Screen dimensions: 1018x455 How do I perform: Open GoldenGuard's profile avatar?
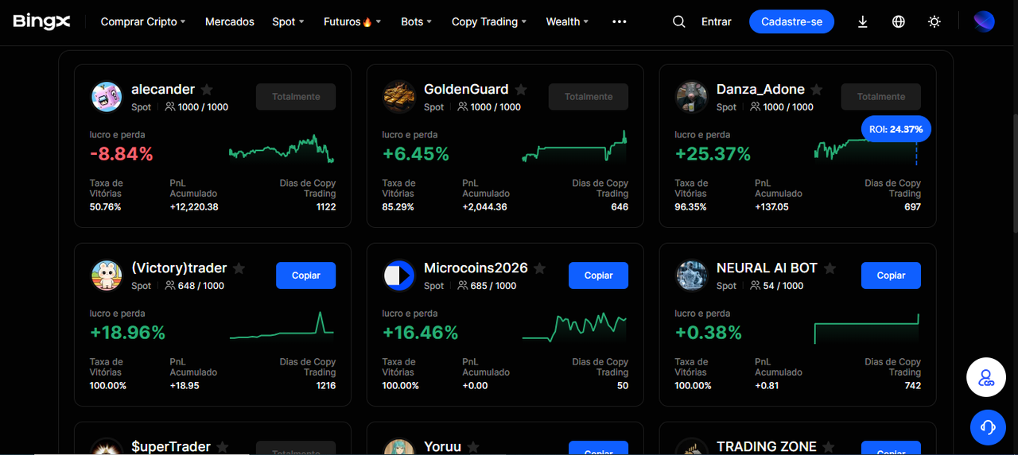[x=398, y=97]
